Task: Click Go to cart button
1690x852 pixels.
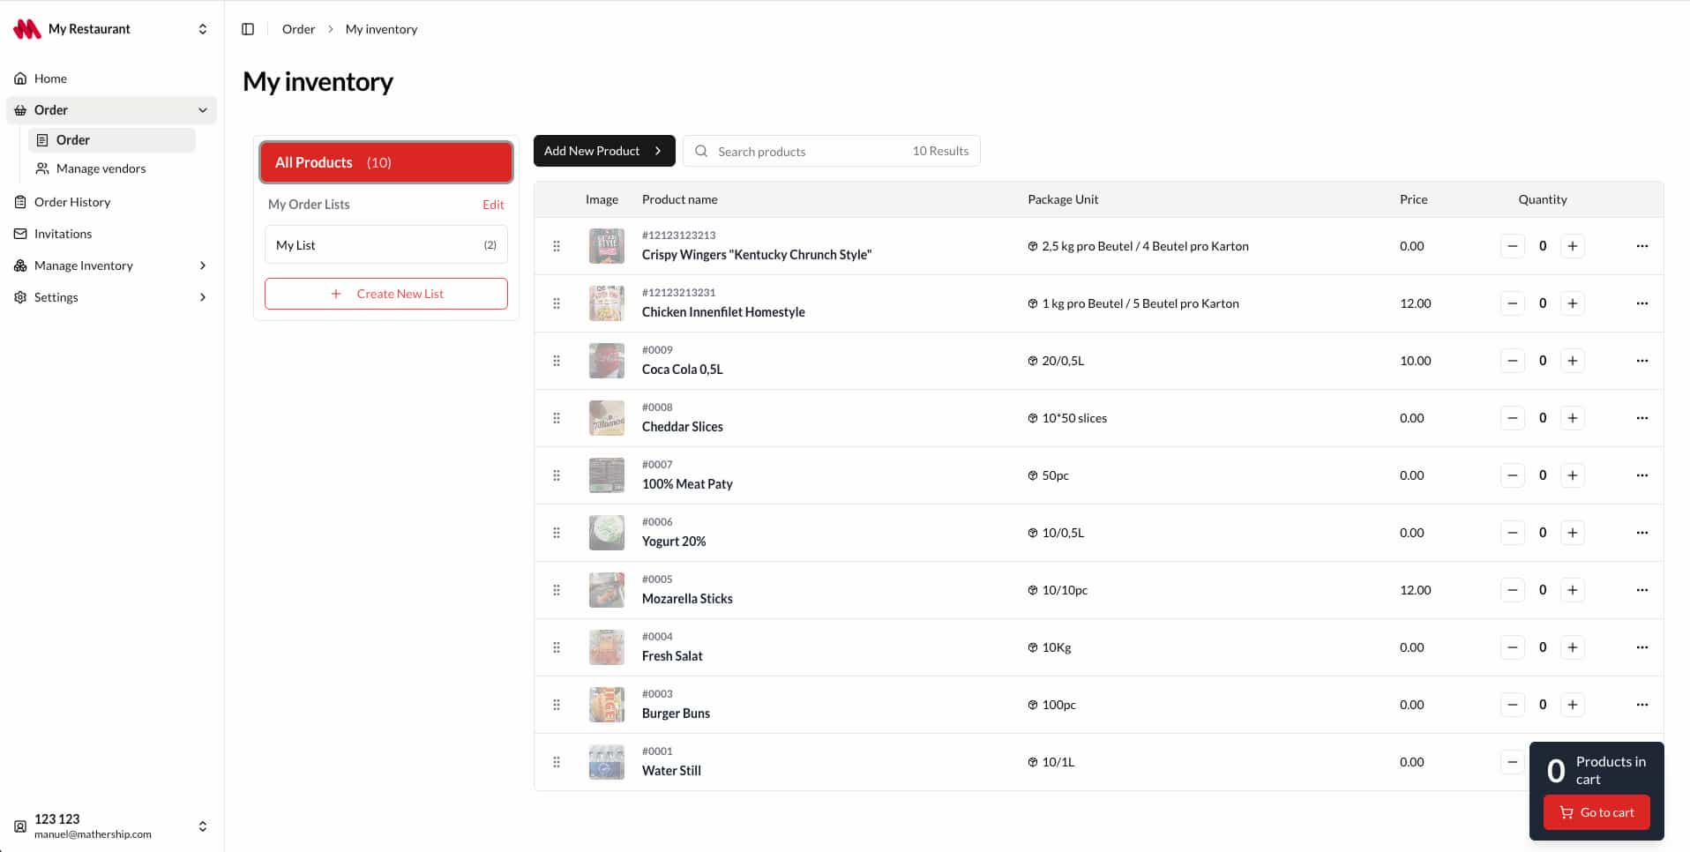Action: [1597, 812]
